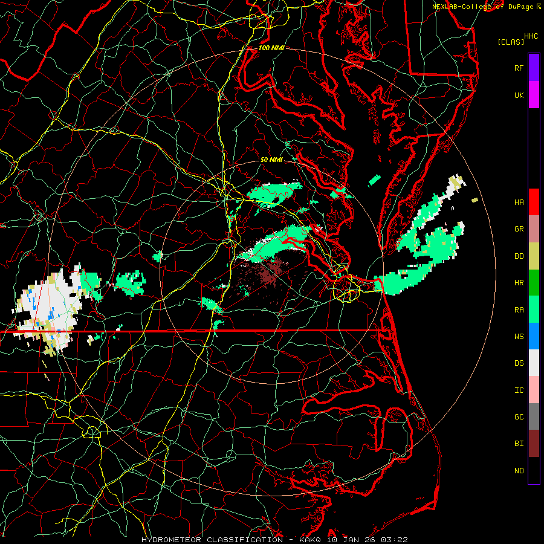The height and width of the screenshot is (544, 544).
Task: Click the BI legend label
Action: (519, 444)
